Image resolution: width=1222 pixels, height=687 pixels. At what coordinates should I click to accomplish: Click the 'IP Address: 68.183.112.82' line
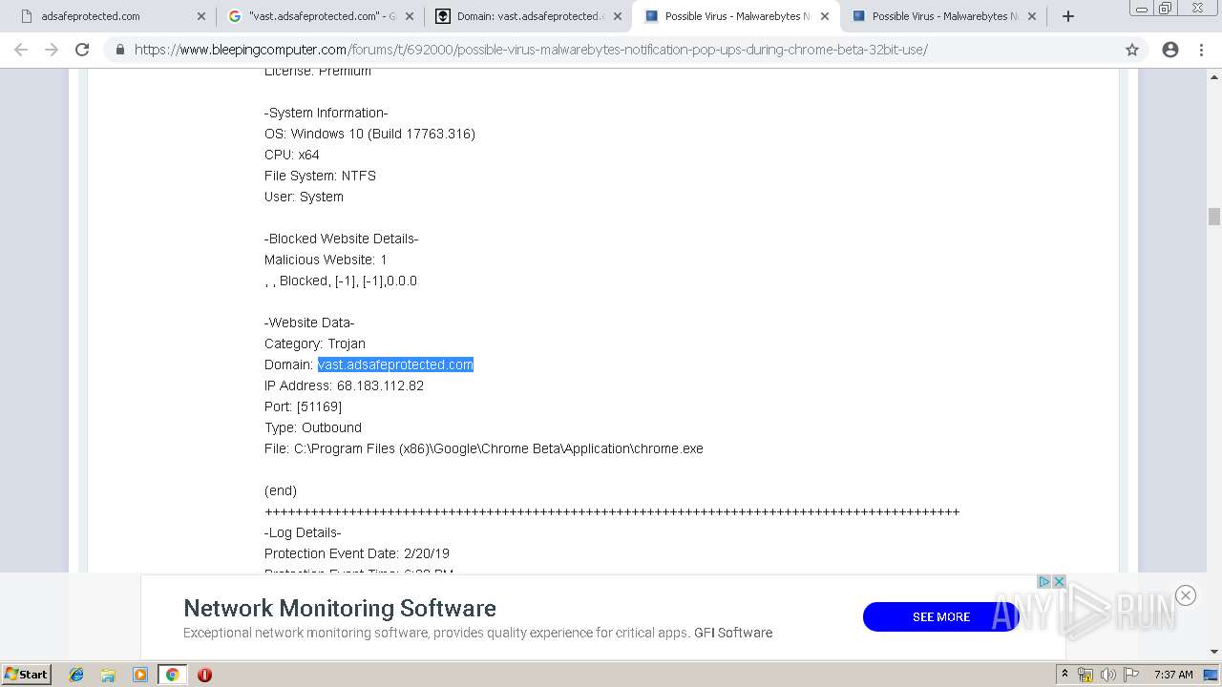344,385
